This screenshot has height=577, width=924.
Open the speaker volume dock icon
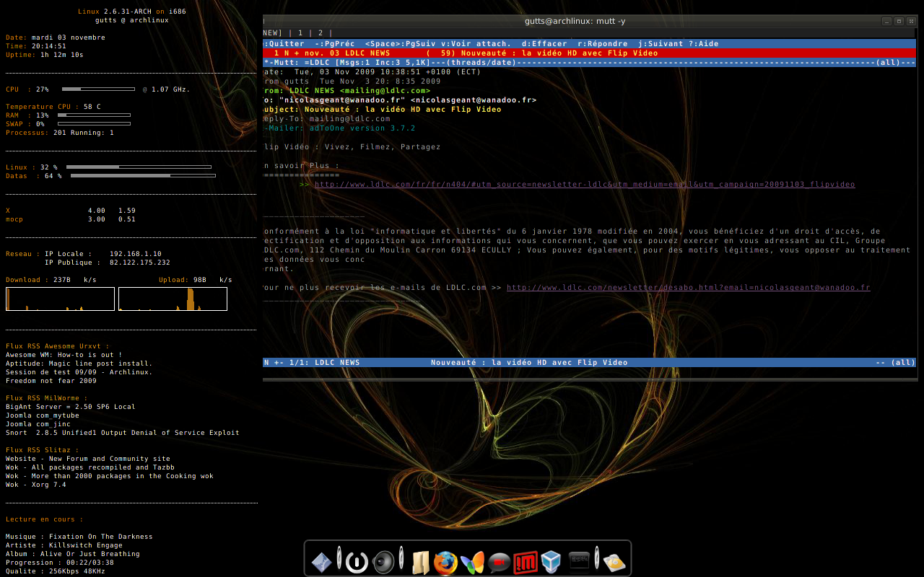[383, 562]
